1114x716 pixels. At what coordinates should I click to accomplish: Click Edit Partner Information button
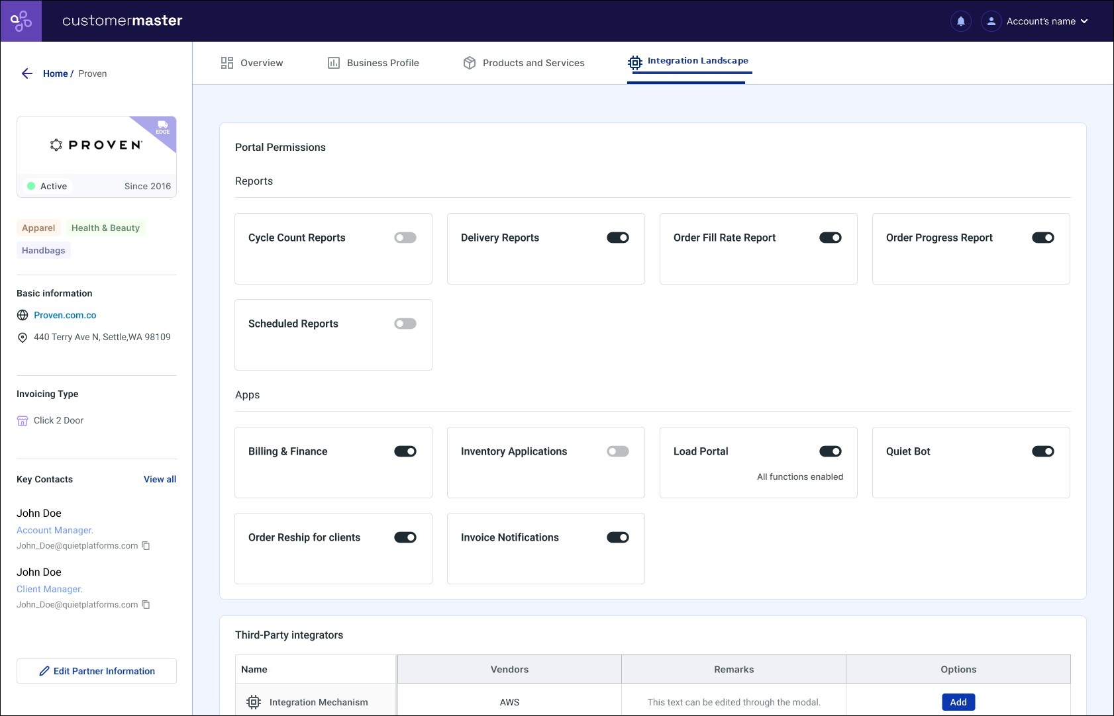click(97, 671)
